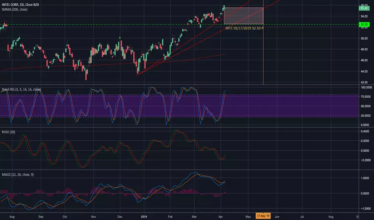Click the Sep label on the time axis

coord(41,217)
